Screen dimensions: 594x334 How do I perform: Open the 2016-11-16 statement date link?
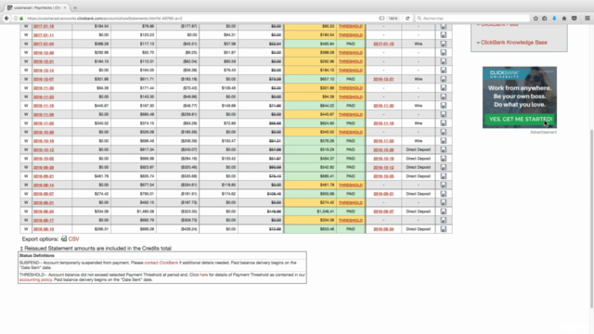44,106
